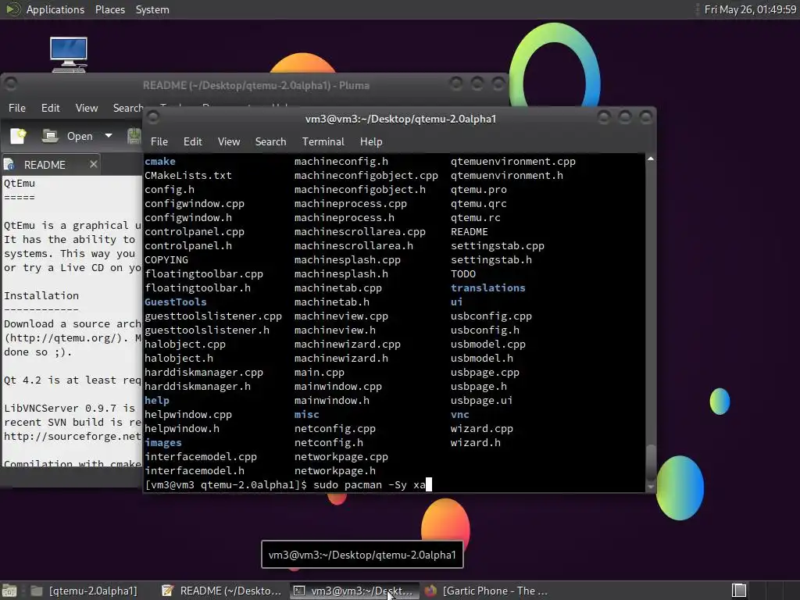Click CMakeLists.txt in terminal listing
Screen dimensions: 800x600
click(187, 176)
